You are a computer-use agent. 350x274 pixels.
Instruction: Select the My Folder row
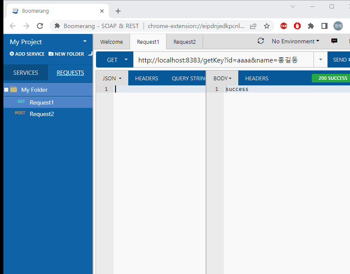coord(48,90)
